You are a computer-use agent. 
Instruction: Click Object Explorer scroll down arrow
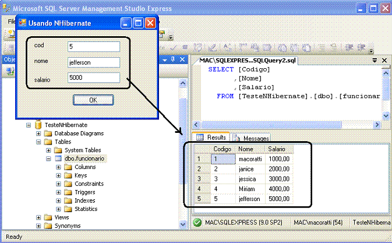pos(183,224)
